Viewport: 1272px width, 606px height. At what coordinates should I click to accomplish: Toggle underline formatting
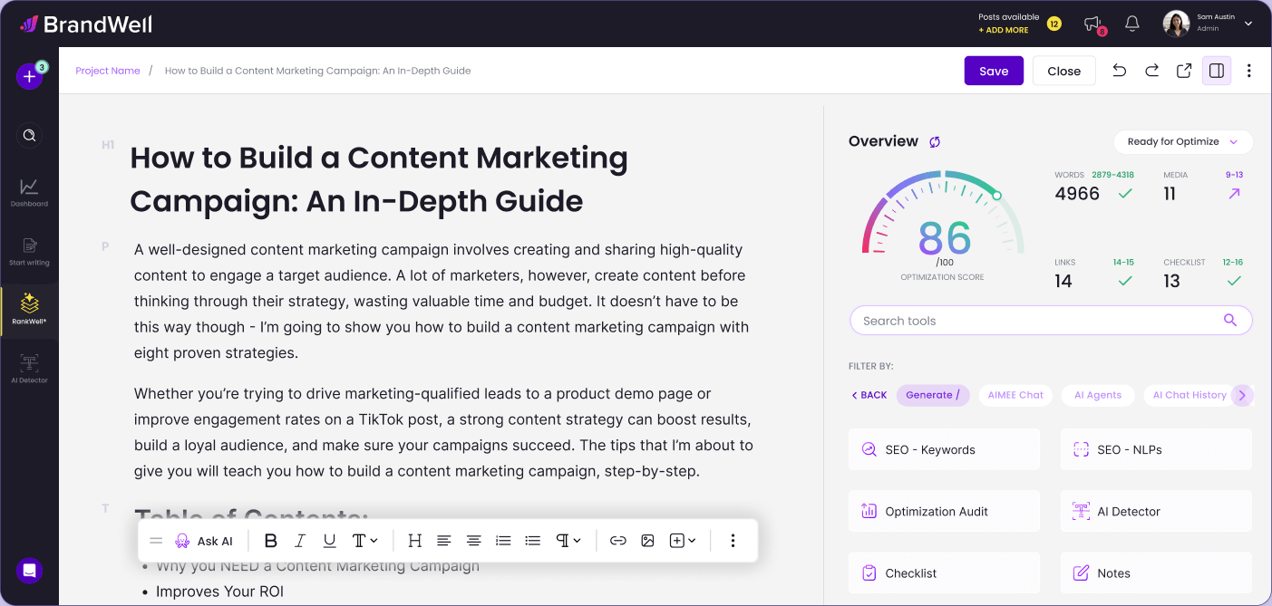click(329, 541)
